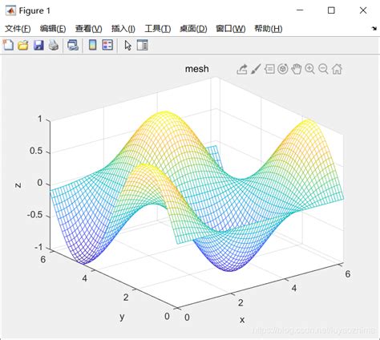Image resolution: width=380 pixels, height=340 pixels.
Task: Select the Zoom Out magnifier
Action: [x=323, y=69]
